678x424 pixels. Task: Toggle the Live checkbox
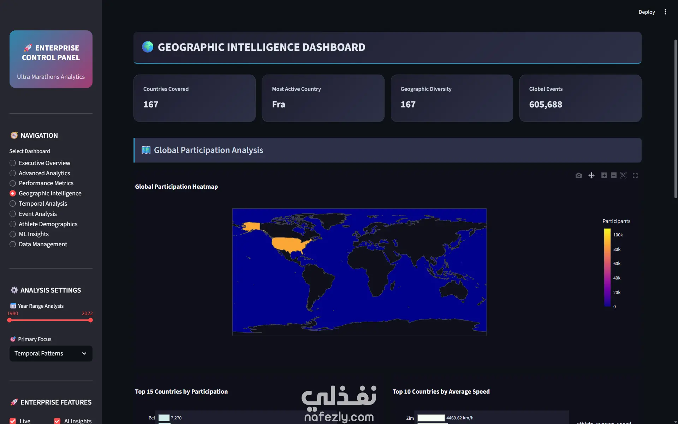[x=13, y=421]
